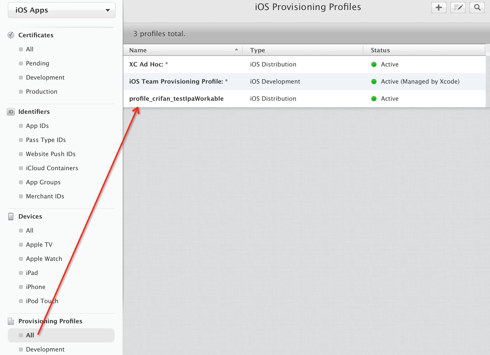Click the edit pencil toolbar icon
490x355 pixels.
458,8
